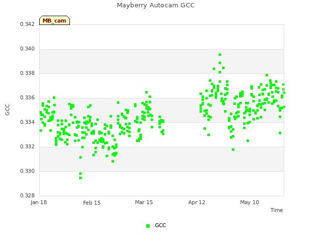
Task: Select the Jan 18 axis label
Action: (39, 202)
